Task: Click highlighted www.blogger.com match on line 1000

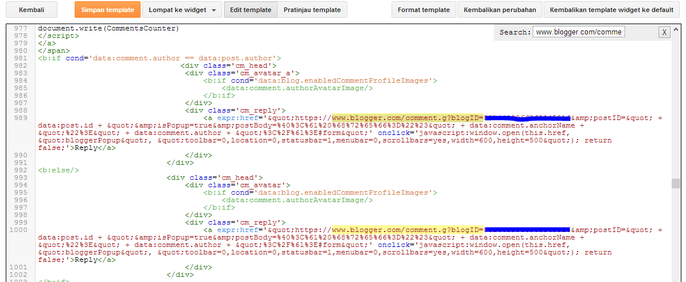Action: pyautogui.click(x=408, y=230)
